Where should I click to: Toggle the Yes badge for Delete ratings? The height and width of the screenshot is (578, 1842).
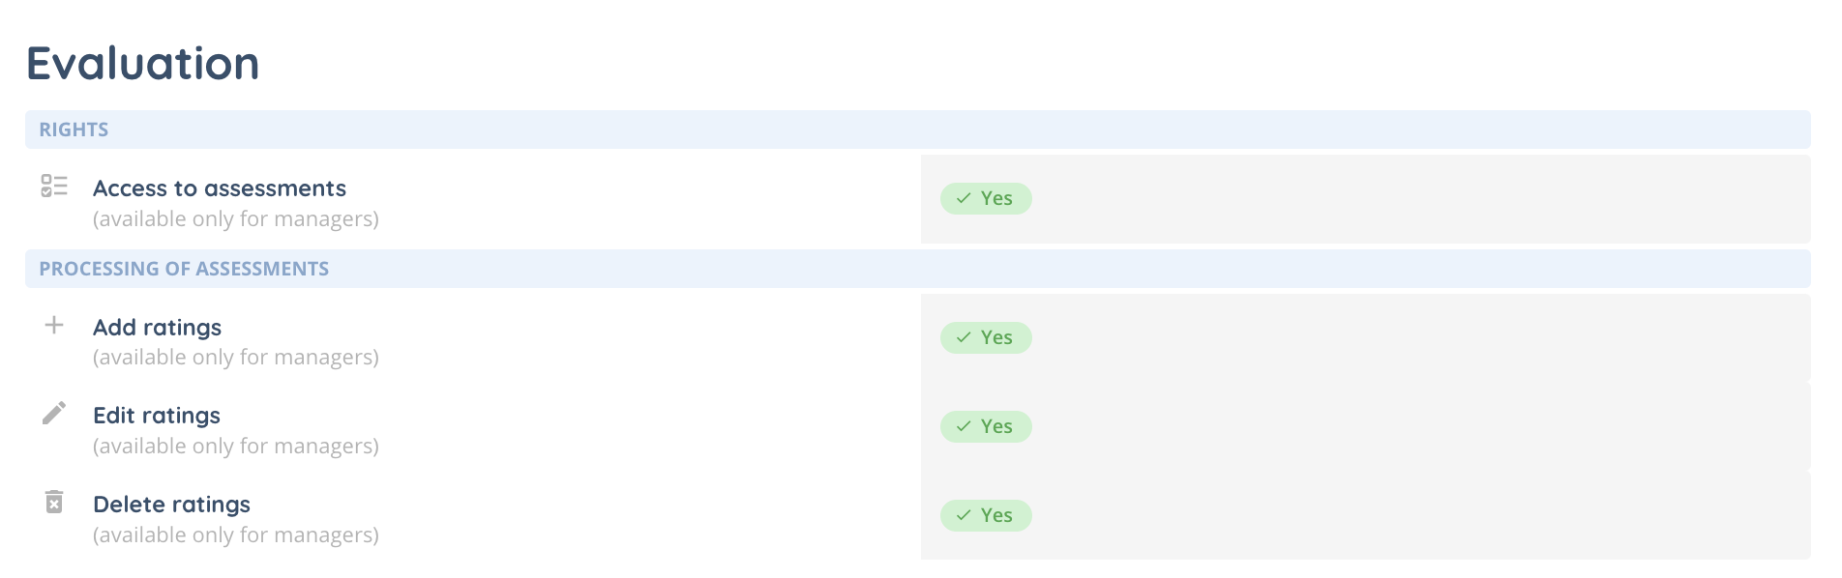tap(986, 515)
